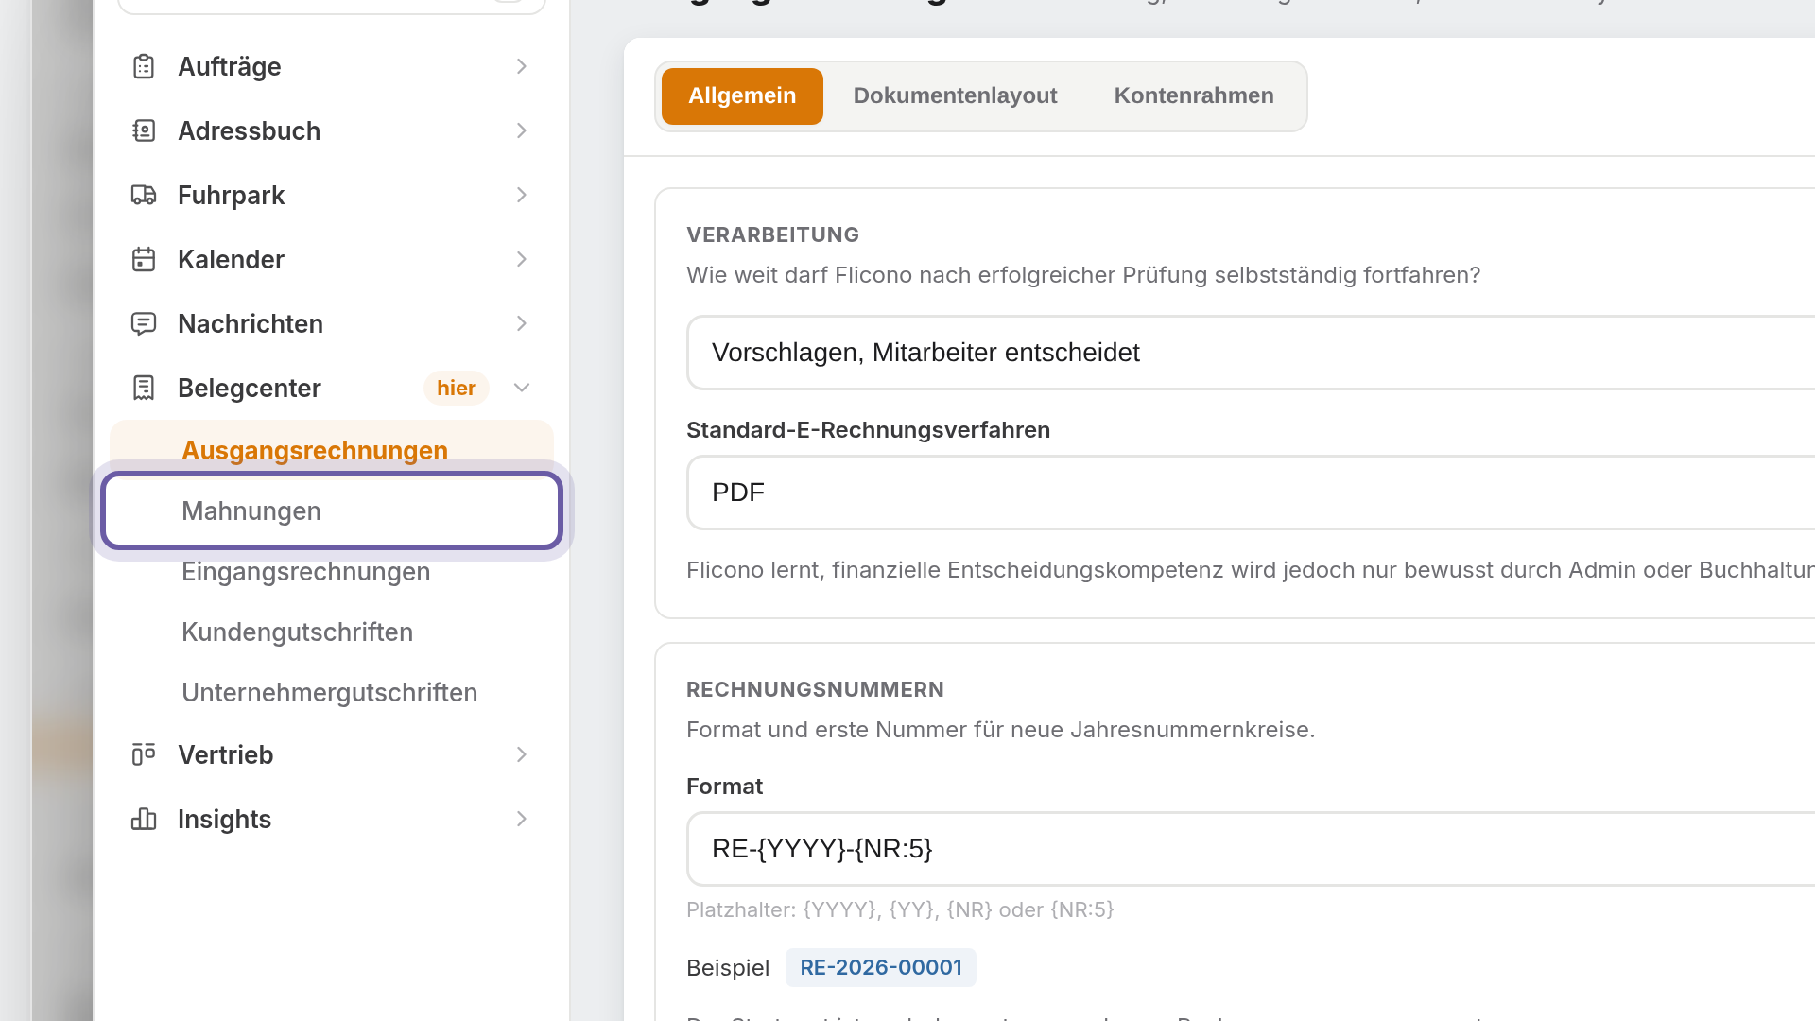The width and height of the screenshot is (1815, 1021).
Task: Click the Aufträge menu label
Action: pyautogui.click(x=230, y=66)
